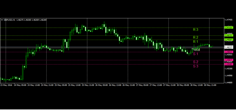Click the 26 May 21:00 time label

(x=129, y=85)
